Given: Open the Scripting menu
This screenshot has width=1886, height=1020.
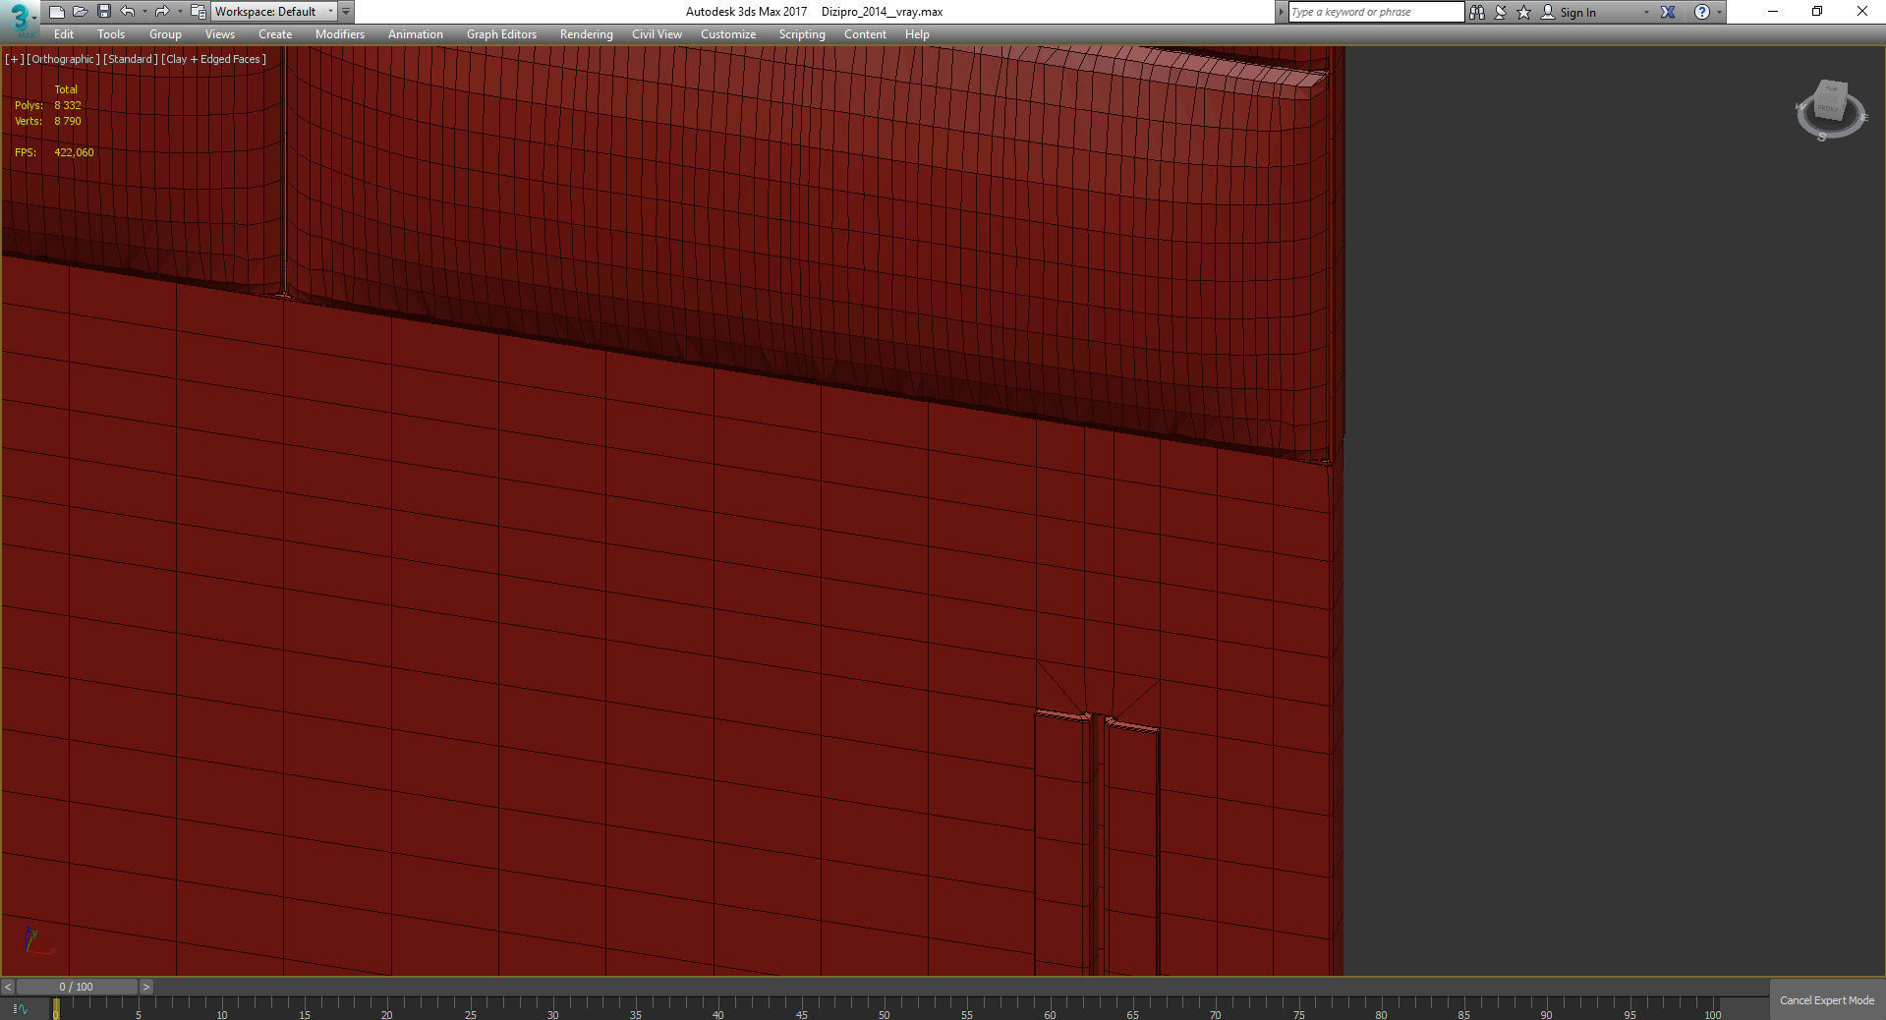Looking at the screenshot, I should [x=802, y=34].
